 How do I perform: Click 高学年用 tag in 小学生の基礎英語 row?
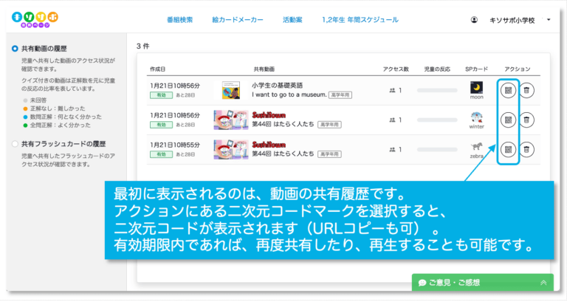(340, 95)
